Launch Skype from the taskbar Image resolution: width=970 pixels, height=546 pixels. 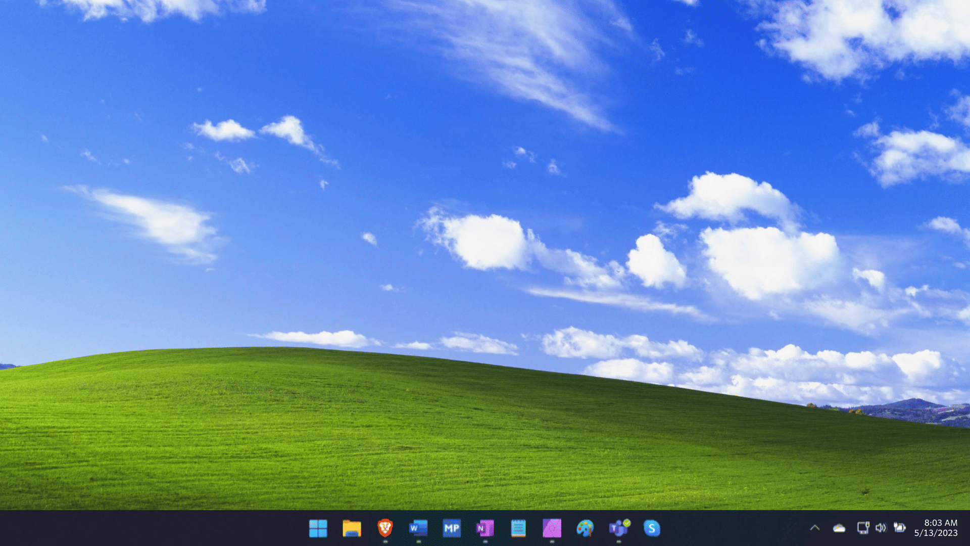652,528
